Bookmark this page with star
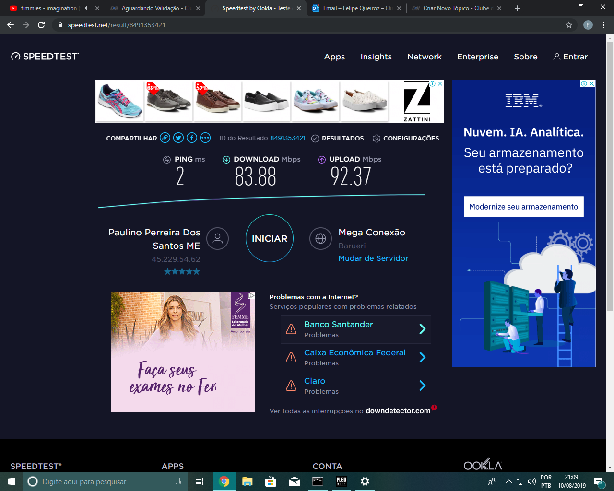The image size is (614, 491). coord(569,25)
